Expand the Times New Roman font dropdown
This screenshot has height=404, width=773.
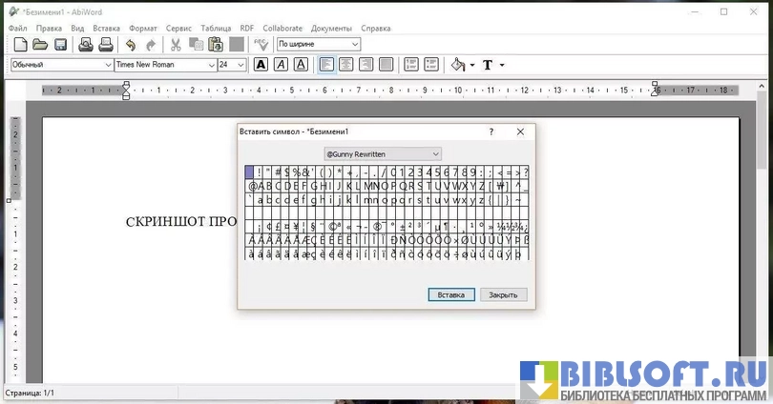[x=212, y=65]
